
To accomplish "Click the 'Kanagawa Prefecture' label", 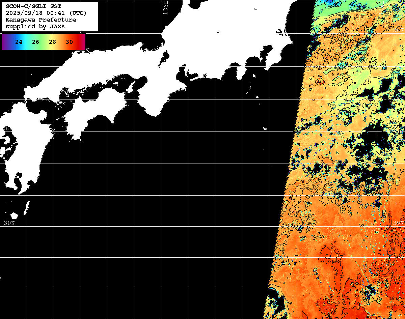I will pyautogui.click(x=41, y=20).
